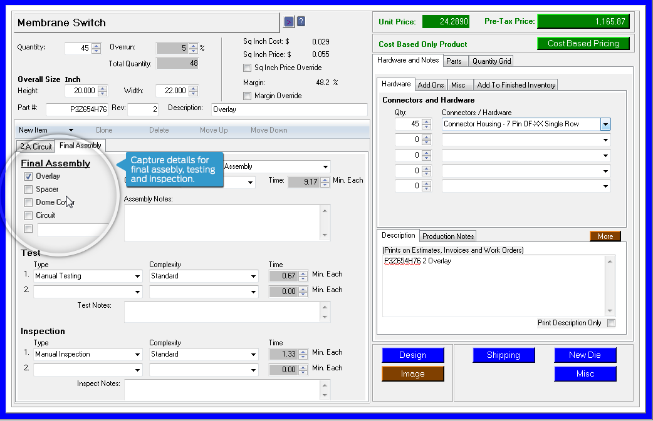Enable Sq Inch Price Override checkbox

pos(247,68)
